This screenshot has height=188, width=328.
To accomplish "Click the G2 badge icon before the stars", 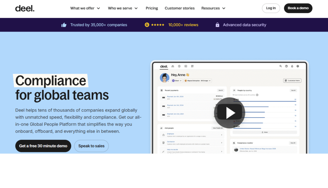I will 147,25.
